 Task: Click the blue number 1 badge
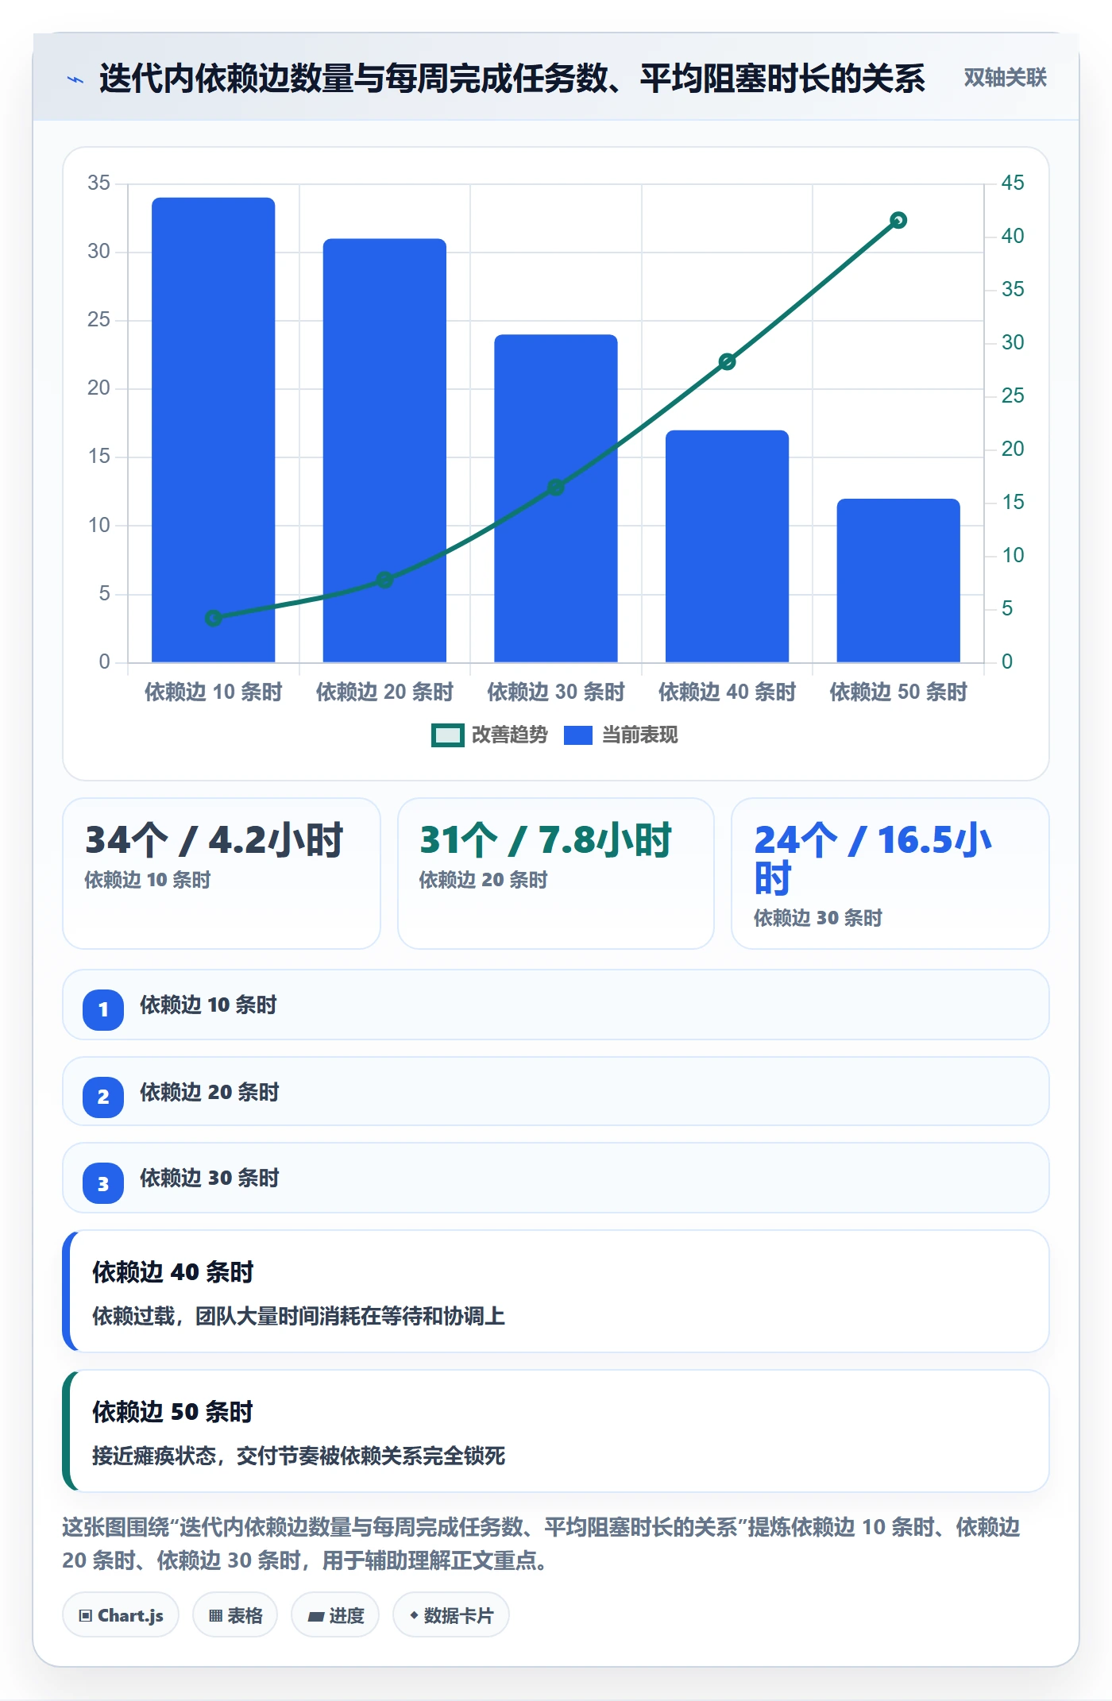pos(103,1009)
